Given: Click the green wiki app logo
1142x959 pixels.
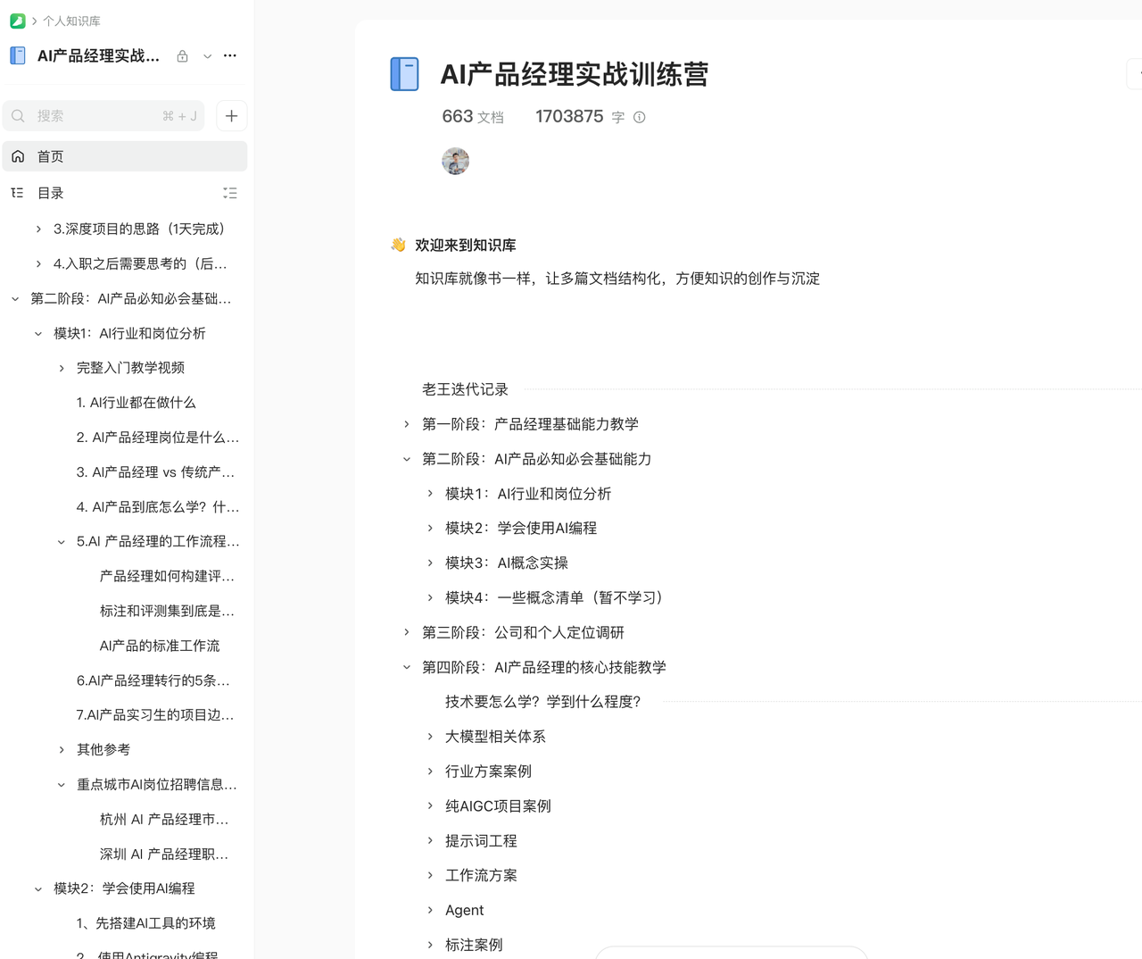Looking at the screenshot, I should click(x=17, y=20).
